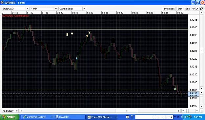The width and height of the screenshot is (205, 120).
Task: Click the detach chart window icon
Action: (x=201, y=9)
